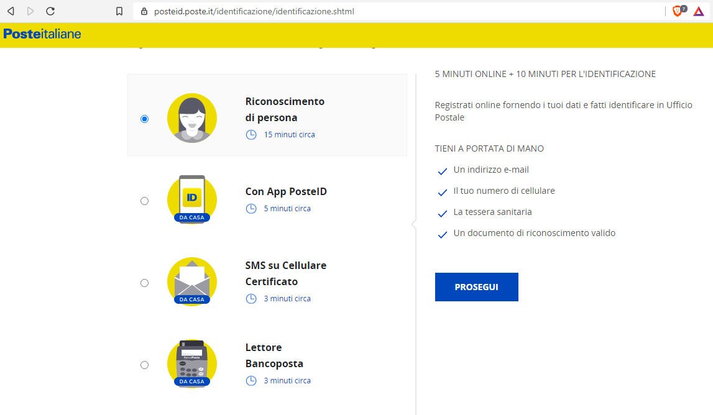This screenshot has width=713, height=415.
Task: Click Riconoscimento di persona title
Action: pos(285,109)
